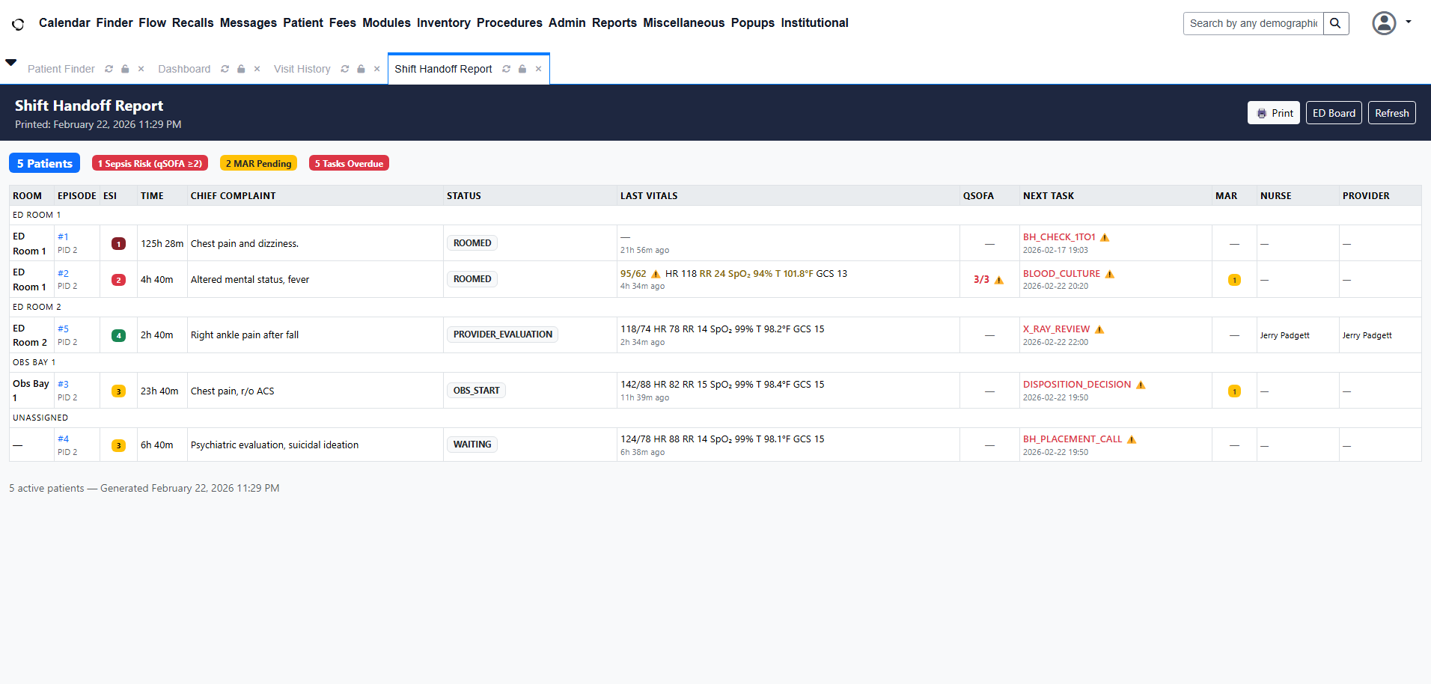The height and width of the screenshot is (684, 1431).
Task: Click the demographics search input field
Action: tap(1253, 23)
